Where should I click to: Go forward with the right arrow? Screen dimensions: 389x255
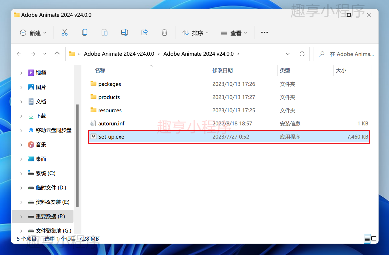pos(33,54)
